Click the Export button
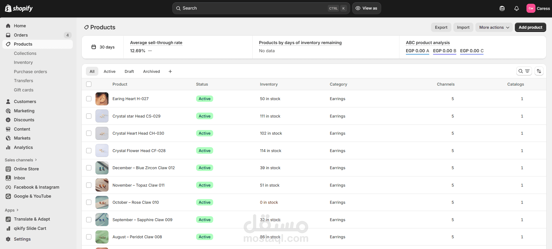The width and height of the screenshot is (552, 249). pyautogui.click(x=441, y=27)
